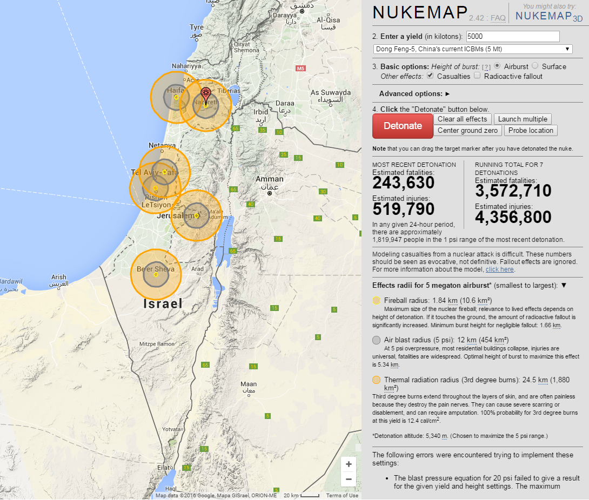
Task: Click the 1.66 km minimum burst height value
Action: click(x=550, y=326)
